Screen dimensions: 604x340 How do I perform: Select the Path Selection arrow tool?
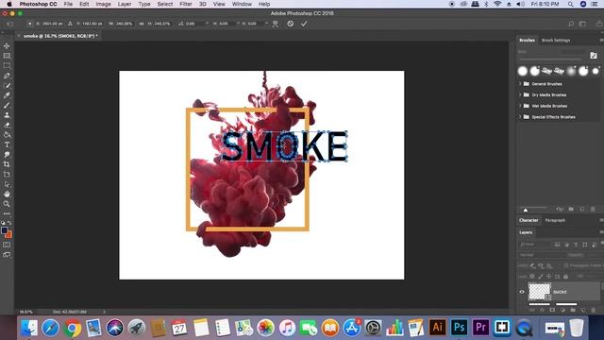7,184
